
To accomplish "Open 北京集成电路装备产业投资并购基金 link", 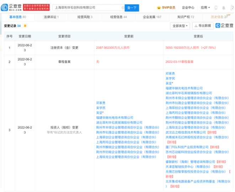I will pos(198,182).
